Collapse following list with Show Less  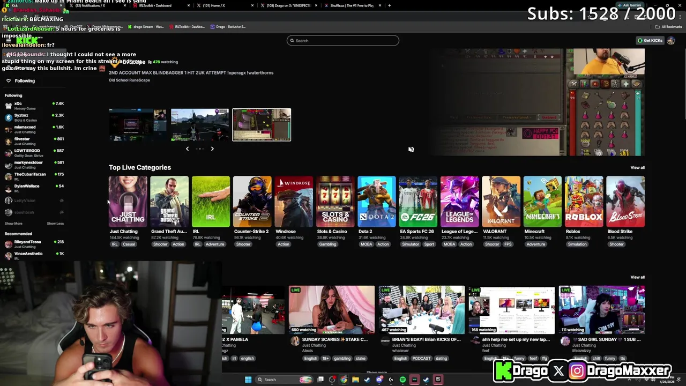(55, 224)
